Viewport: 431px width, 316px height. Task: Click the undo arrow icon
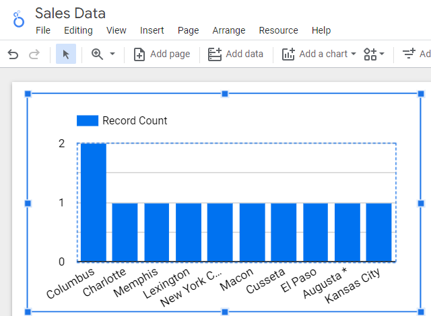point(13,54)
